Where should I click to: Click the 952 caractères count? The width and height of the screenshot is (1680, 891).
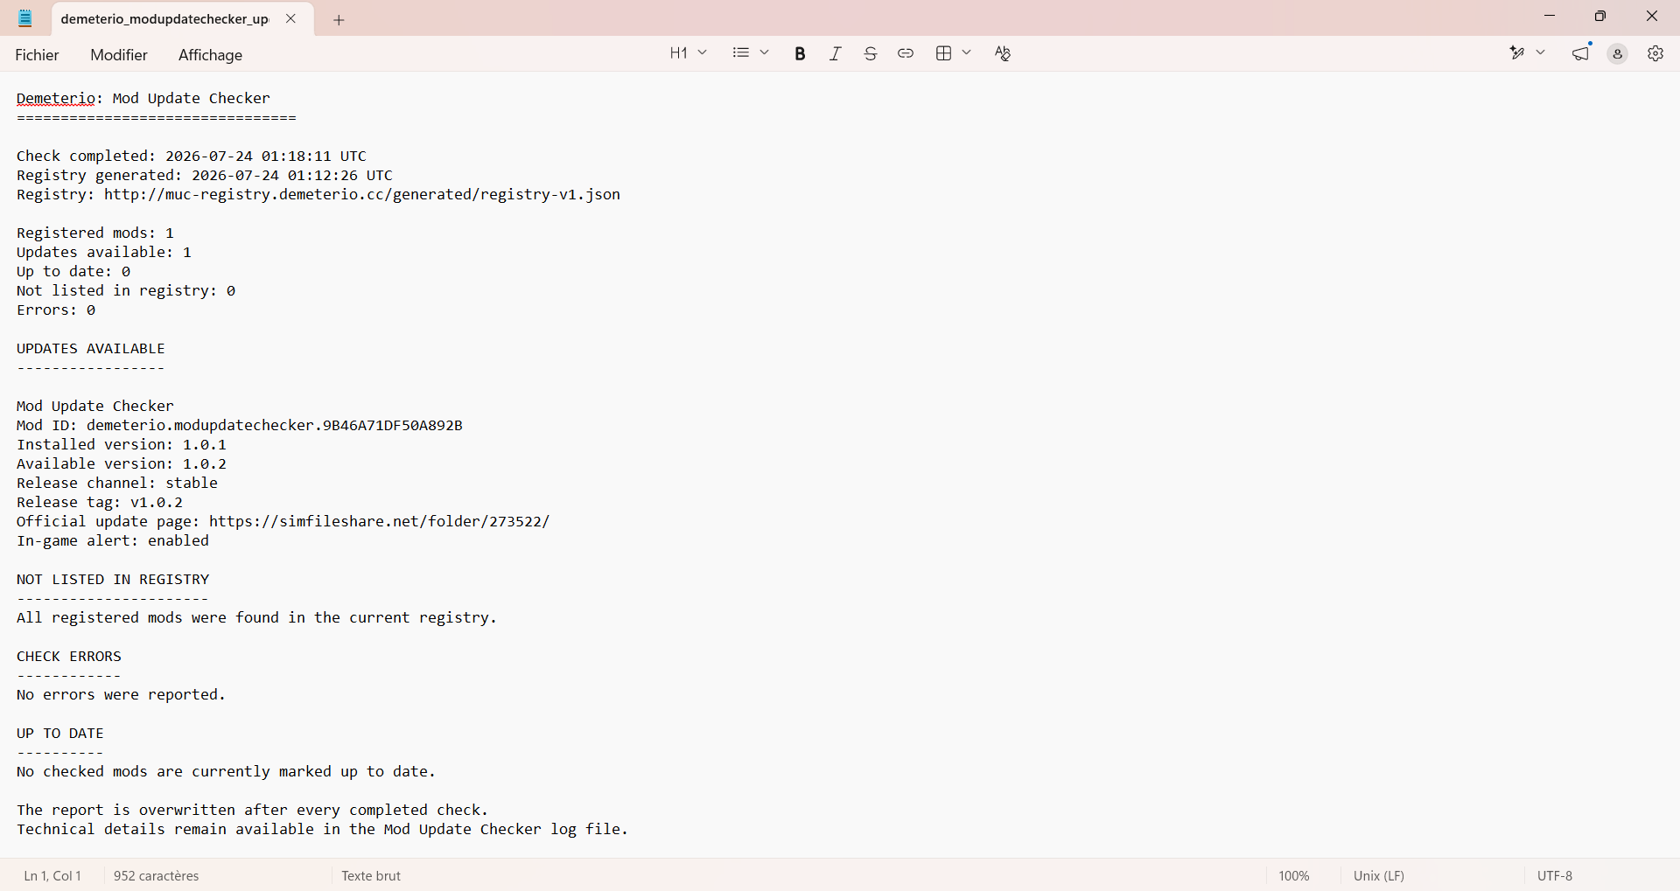[157, 876]
